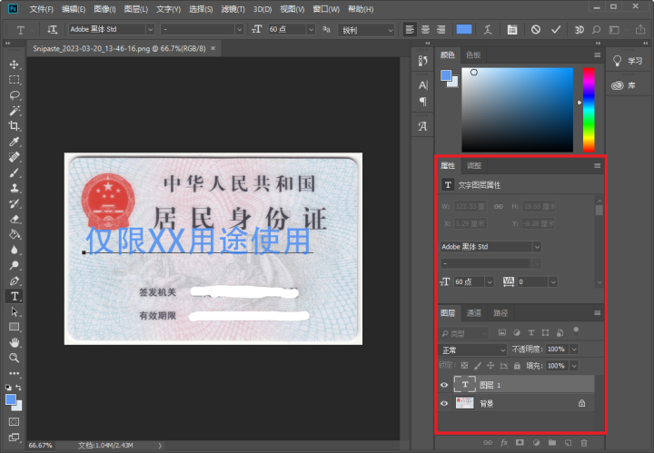
Task: Select the Crop tool
Action: (15, 126)
